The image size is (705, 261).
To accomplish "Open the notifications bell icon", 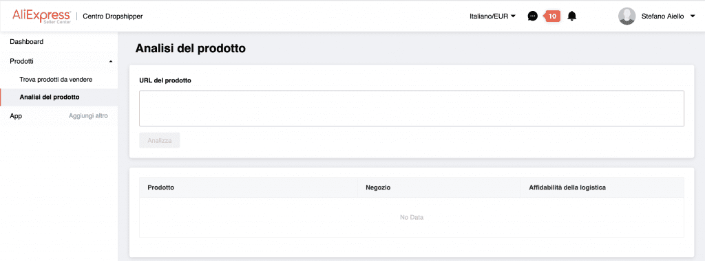I will pyautogui.click(x=572, y=16).
